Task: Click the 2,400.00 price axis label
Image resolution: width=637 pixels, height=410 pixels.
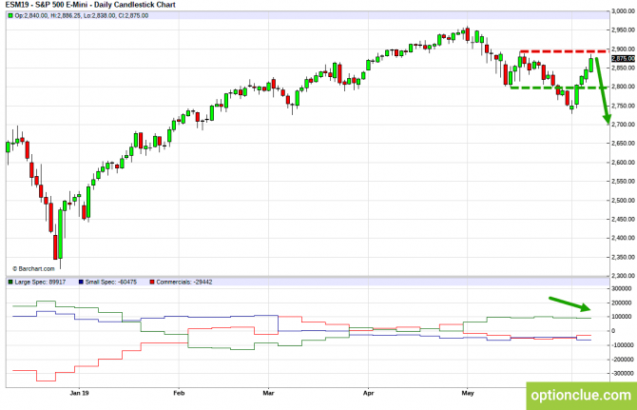Action: [x=623, y=238]
